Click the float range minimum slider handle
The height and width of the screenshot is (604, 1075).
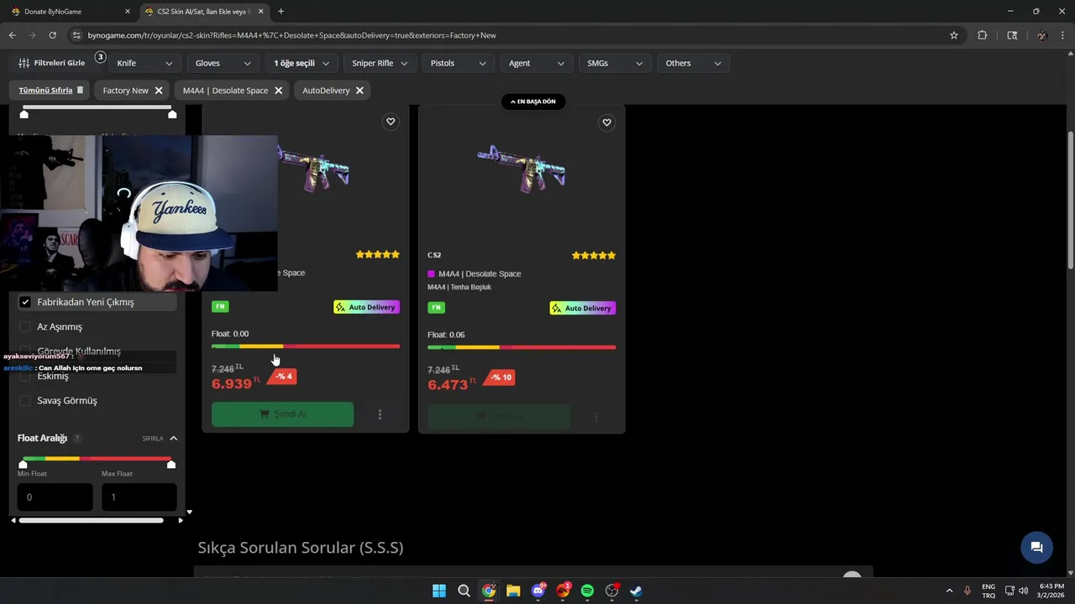point(23,464)
